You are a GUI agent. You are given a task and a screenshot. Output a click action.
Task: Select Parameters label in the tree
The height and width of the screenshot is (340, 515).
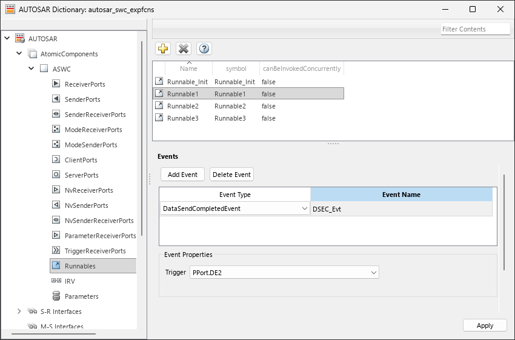(x=81, y=296)
